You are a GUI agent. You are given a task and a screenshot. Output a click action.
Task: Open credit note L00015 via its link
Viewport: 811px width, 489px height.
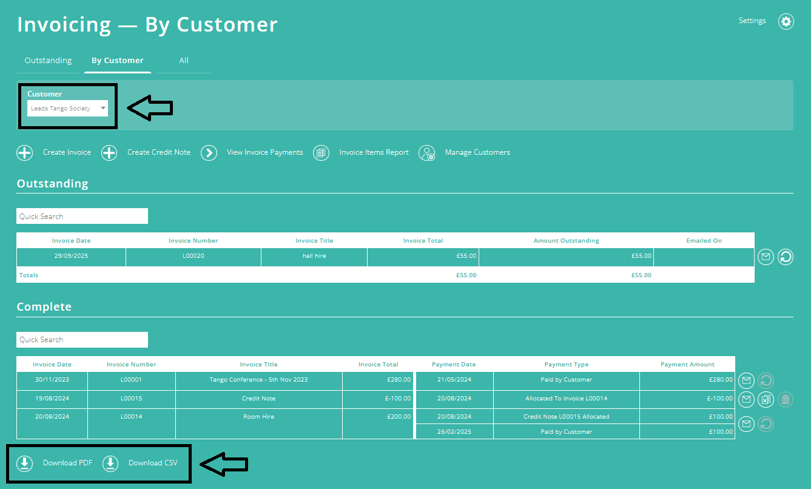coord(131,399)
